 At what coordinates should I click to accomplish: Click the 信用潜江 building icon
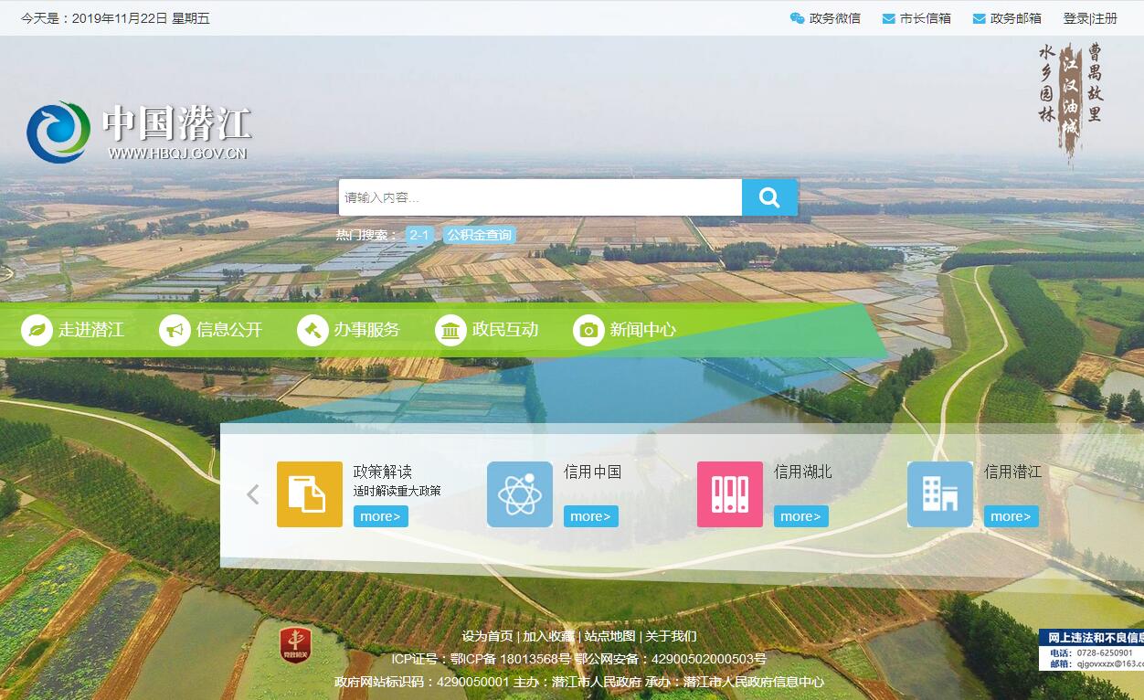pyautogui.click(x=940, y=494)
